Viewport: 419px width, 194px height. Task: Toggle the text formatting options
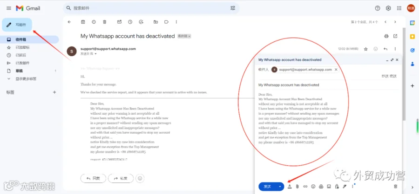click(x=290, y=187)
